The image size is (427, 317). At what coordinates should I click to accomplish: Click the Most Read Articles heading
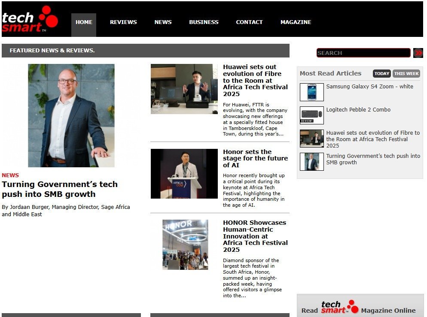point(330,73)
